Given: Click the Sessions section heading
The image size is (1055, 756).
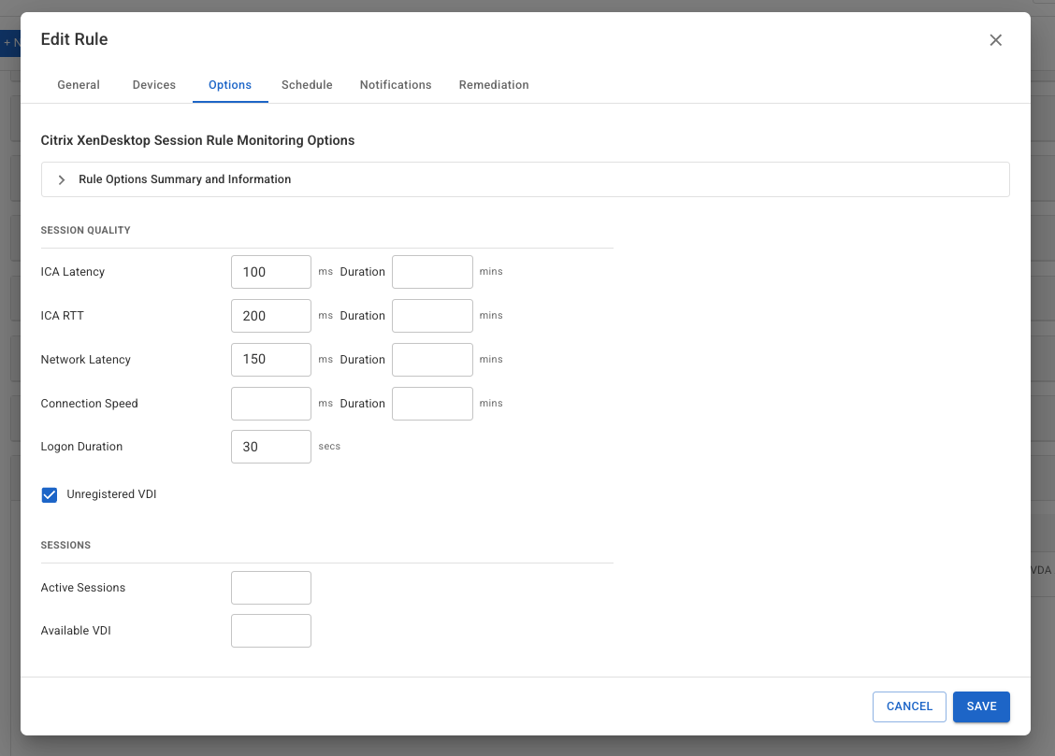Looking at the screenshot, I should pyautogui.click(x=65, y=545).
